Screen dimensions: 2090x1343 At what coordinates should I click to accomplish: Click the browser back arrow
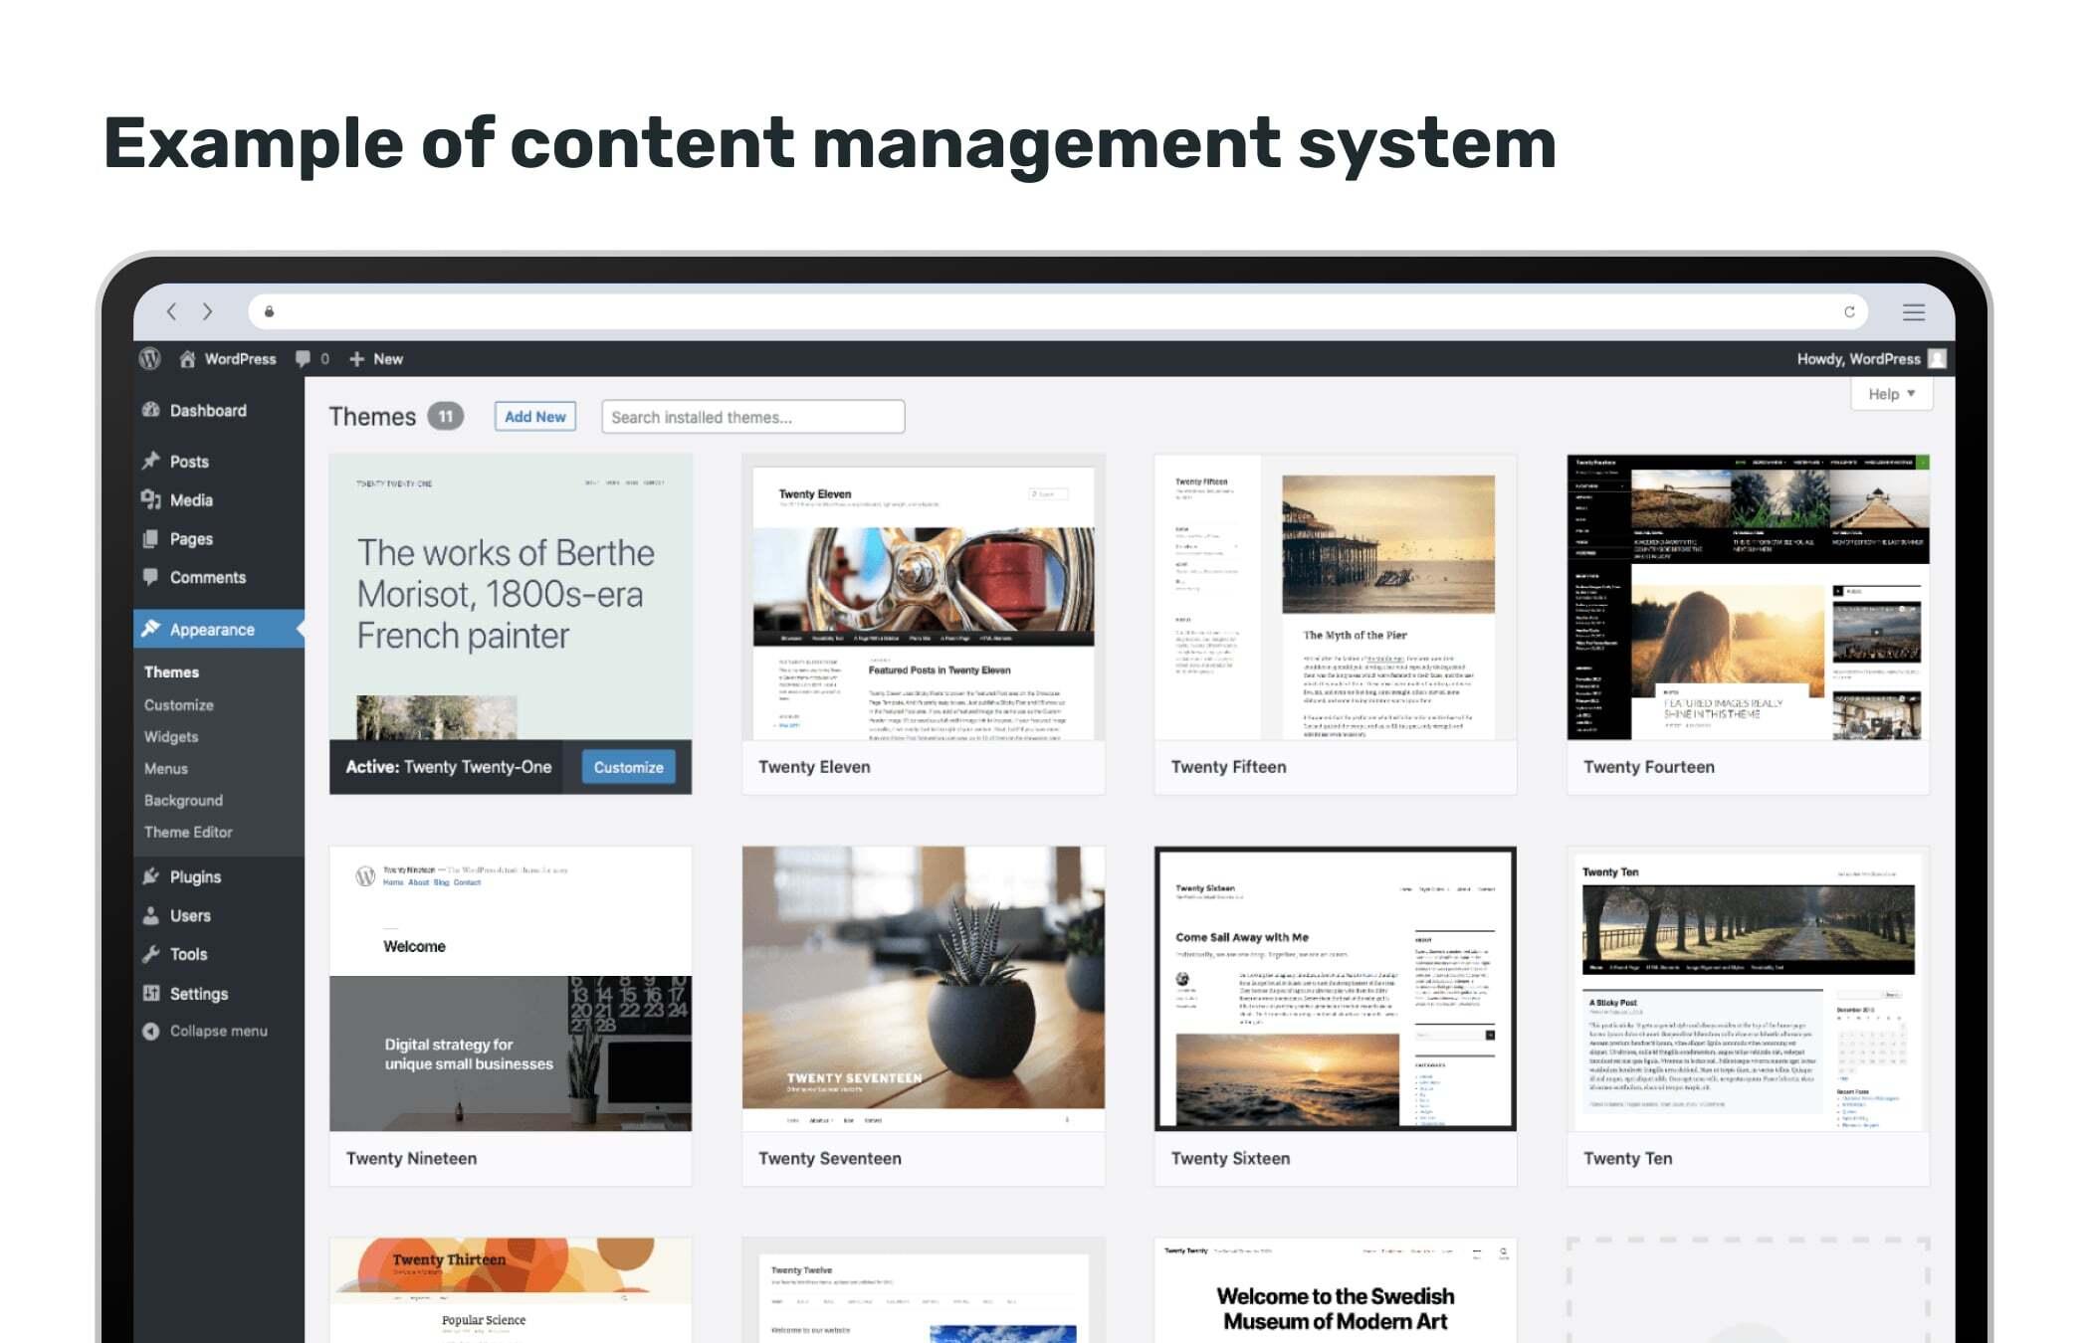[x=171, y=312]
